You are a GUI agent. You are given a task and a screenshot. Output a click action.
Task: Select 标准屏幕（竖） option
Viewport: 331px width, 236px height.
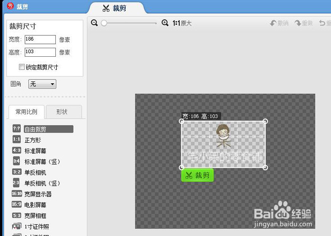tap(43, 162)
